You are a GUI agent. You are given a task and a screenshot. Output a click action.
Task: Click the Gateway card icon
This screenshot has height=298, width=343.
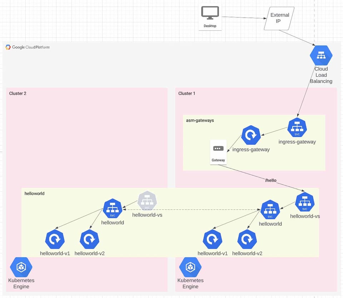[218, 152]
